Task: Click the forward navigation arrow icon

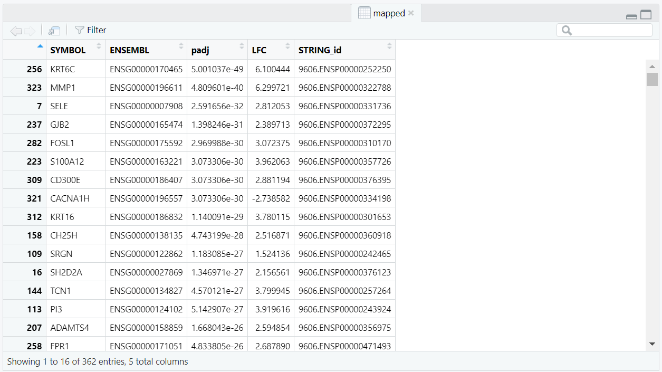Action: point(30,31)
